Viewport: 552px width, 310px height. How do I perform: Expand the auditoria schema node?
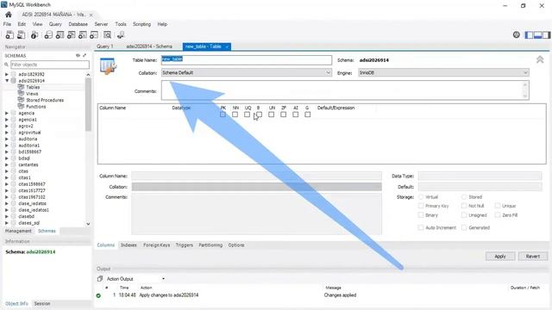pyautogui.click(x=7, y=139)
